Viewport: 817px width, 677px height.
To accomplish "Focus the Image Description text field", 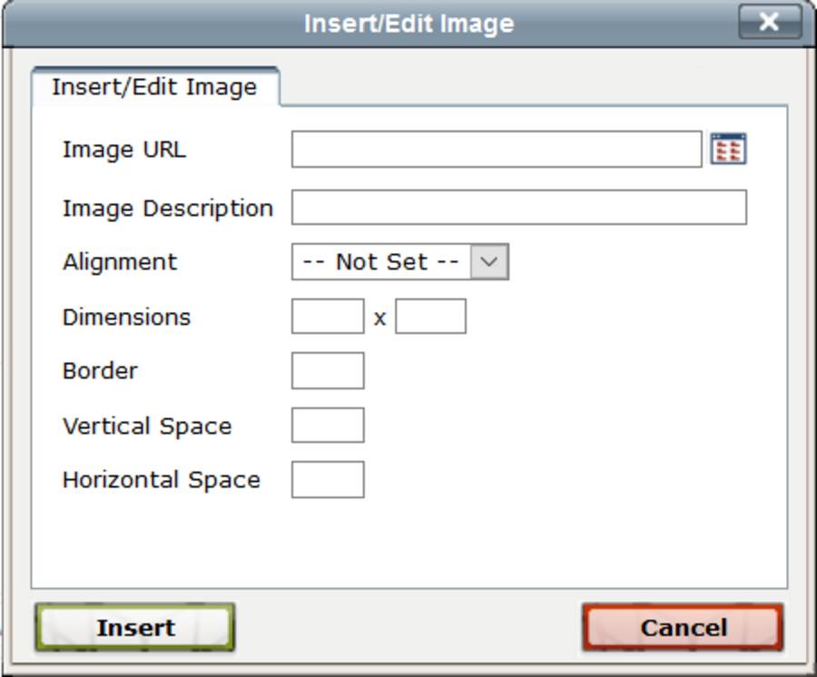I will pyautogui.click(x=519, y=207).
